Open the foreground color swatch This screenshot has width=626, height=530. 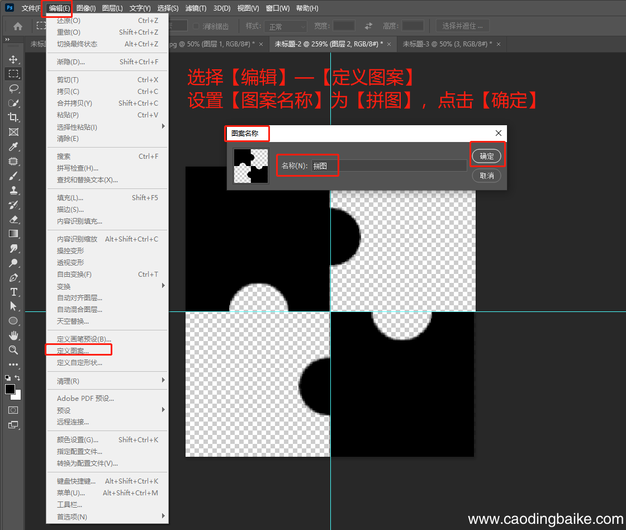10,389
